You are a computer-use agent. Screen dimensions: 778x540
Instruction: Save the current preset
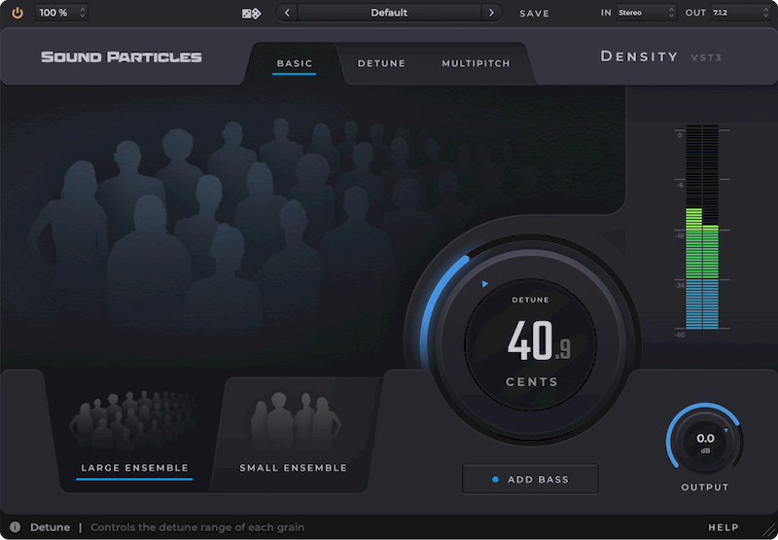tap(534, 14)
